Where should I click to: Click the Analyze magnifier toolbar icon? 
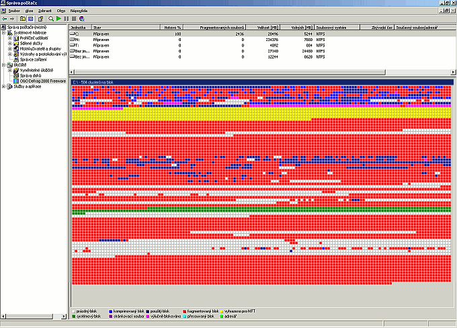click(x=51, y=19)
